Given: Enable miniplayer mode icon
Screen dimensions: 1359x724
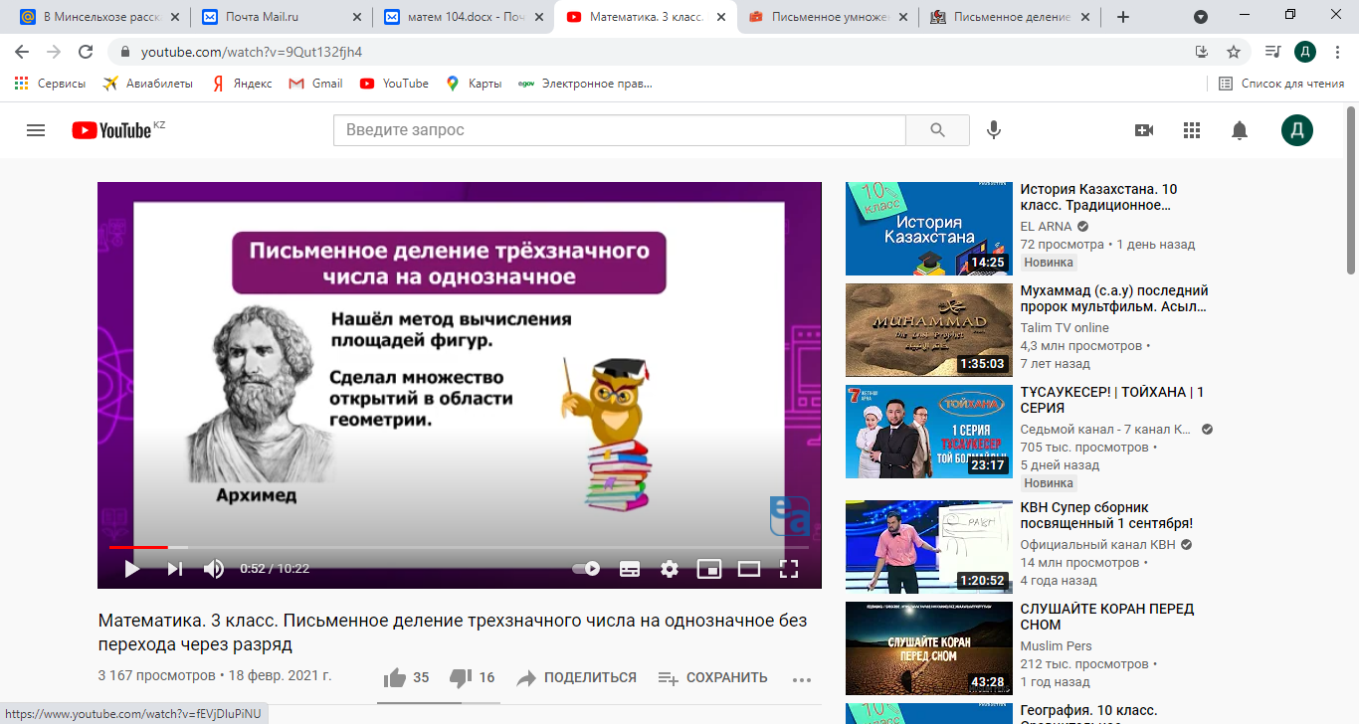Looking at the screenshot, I should click(709, 569).
